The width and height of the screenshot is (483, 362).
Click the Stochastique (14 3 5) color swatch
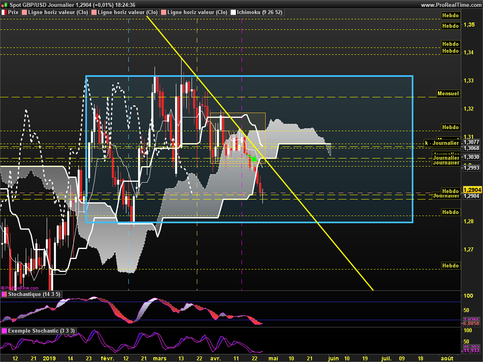coord(4,294)
